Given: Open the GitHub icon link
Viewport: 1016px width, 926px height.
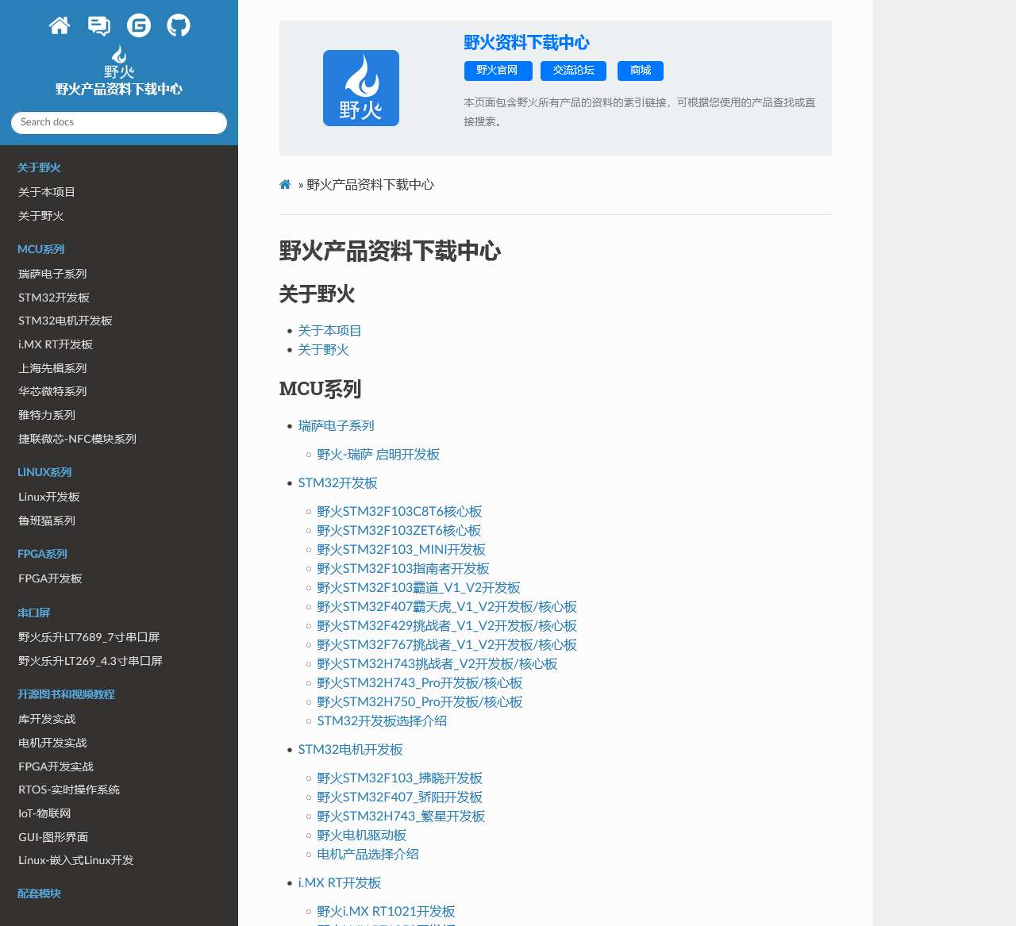Looking at the screenshot, I should [179, 25].
